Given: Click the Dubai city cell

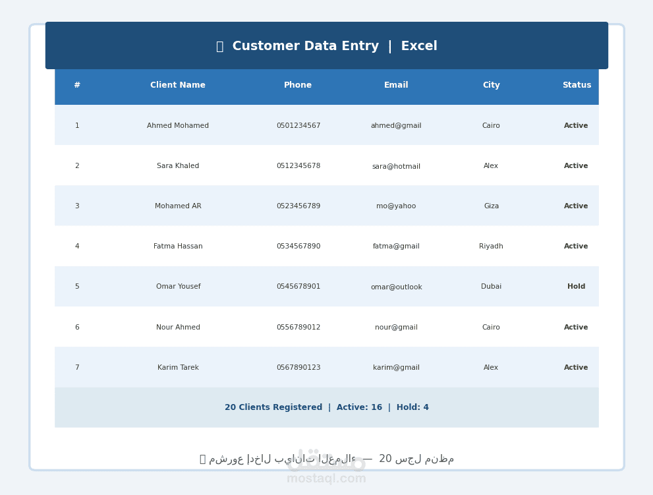Looking at the screenshot, I should (x=491, y=287).
